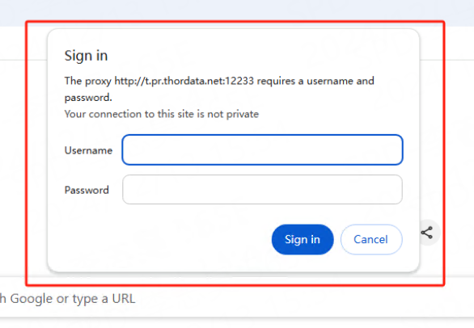The image size is (474, 328).
Task: Click the share icon beside the dialog
Action: [x=427, y=233]
